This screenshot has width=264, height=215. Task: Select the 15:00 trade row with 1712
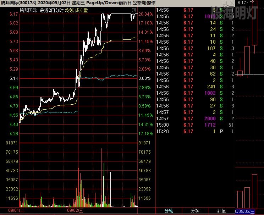point(195,125)
